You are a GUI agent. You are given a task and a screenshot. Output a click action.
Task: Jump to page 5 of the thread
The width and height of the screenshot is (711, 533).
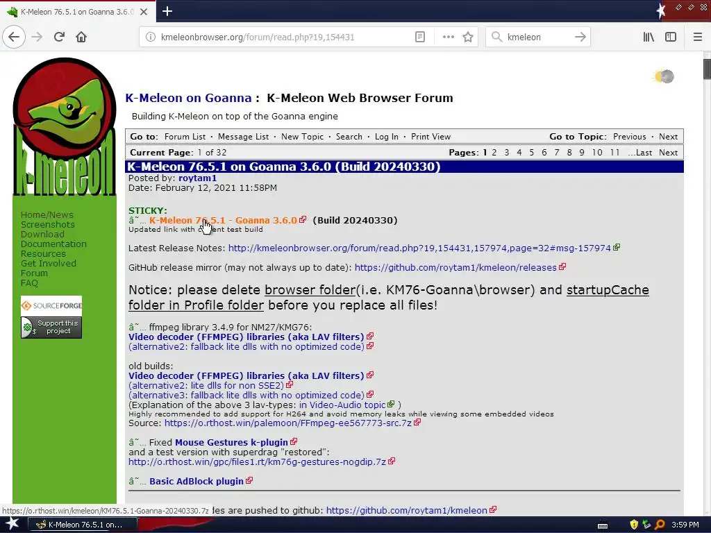coord(531,152)
